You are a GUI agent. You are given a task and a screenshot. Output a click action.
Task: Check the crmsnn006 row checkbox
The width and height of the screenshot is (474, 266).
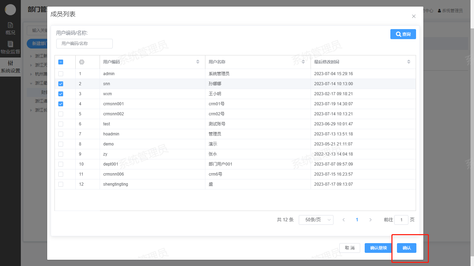(61, 174)
